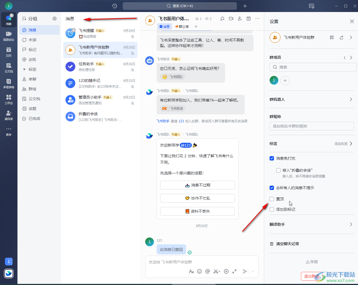Expand 群机器人 row chevron
The height and width of the screenshot is (285, 358).
pos(351,99)
